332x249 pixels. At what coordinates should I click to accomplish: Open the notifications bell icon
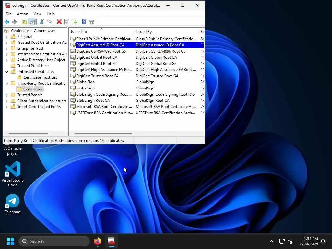pos(323,241)
